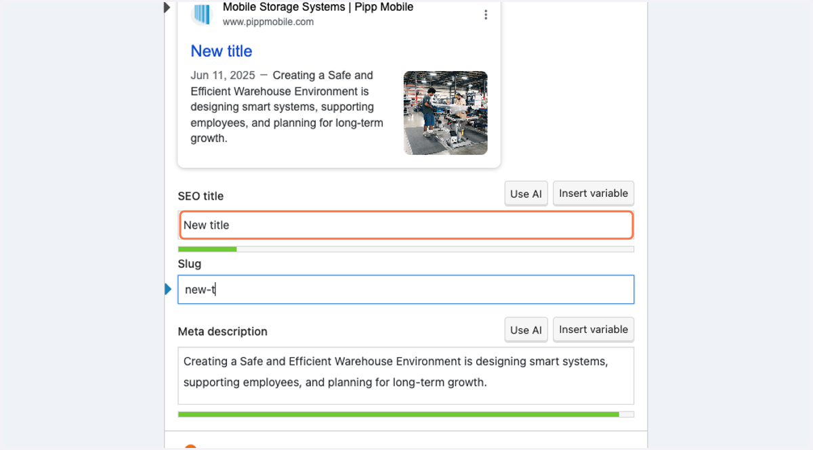Viewport: 813px width, 450px height.
Task: Click the orange icon below the meta description
Action: click(x=190, y=447)
